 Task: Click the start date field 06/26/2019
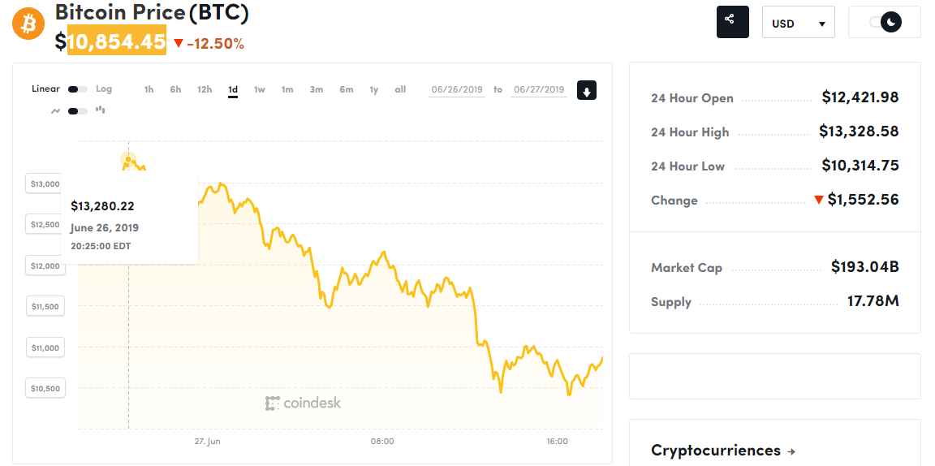tap(458, 89)
